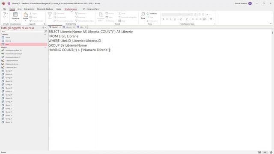Click the Sostituisci replace button
This screenshot has height=154, width=274.
(152, 13)
